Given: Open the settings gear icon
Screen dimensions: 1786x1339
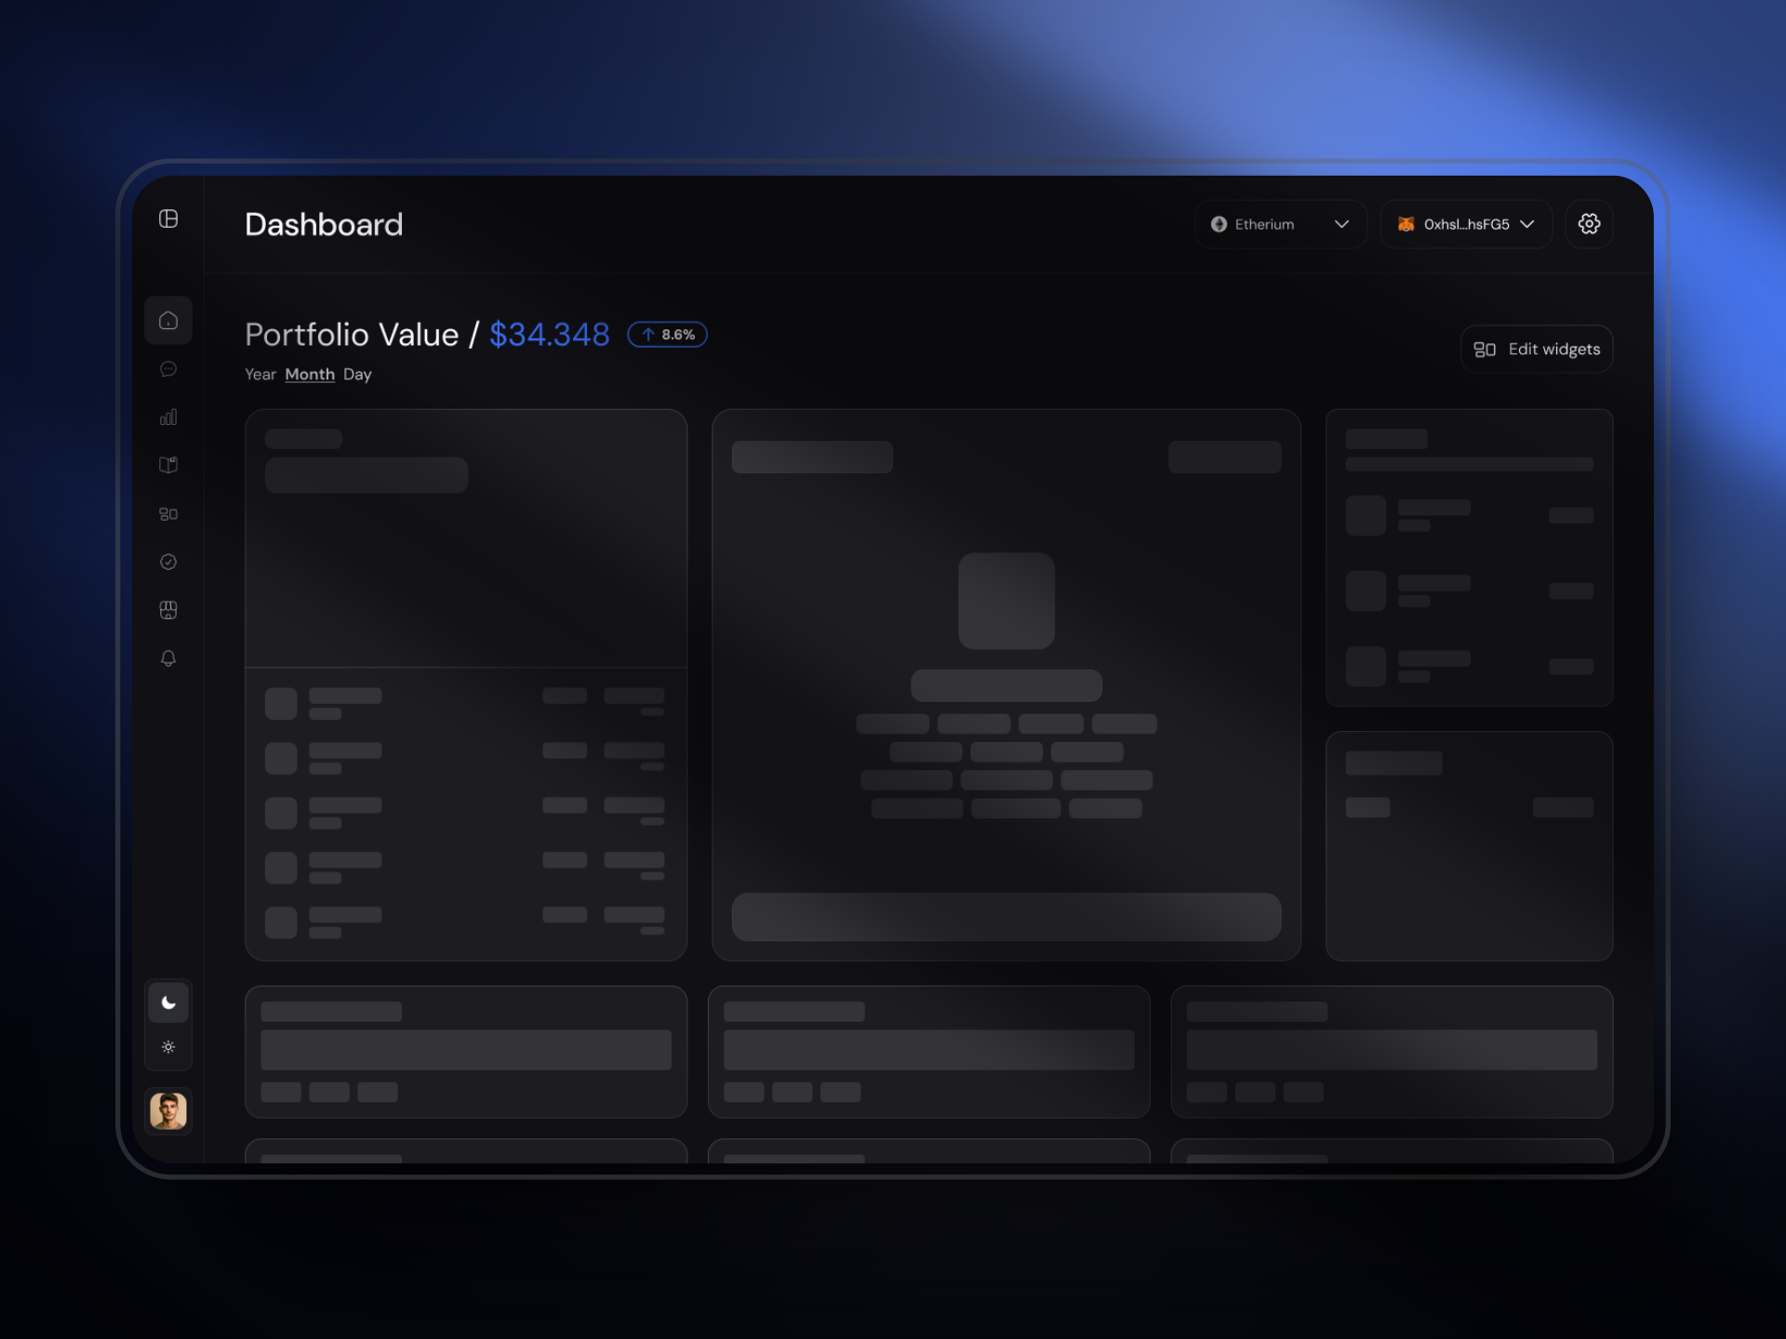Looking at the screenshot, I should 1589,224.
